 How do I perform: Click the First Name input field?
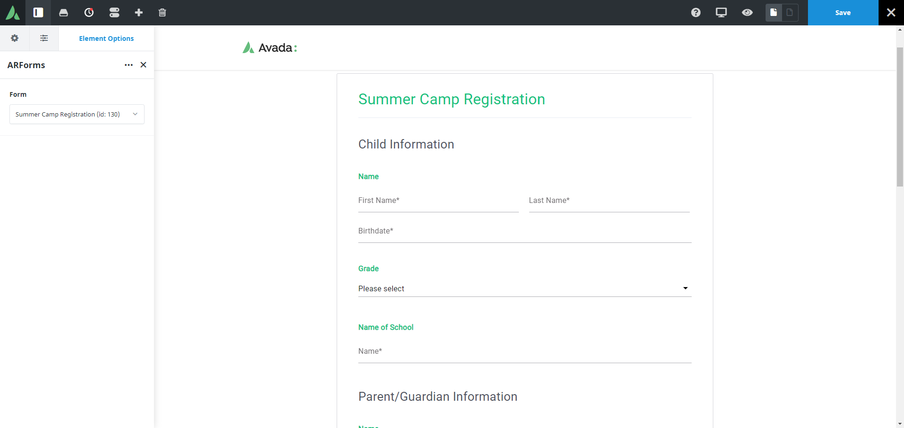(x=438, y=201)
